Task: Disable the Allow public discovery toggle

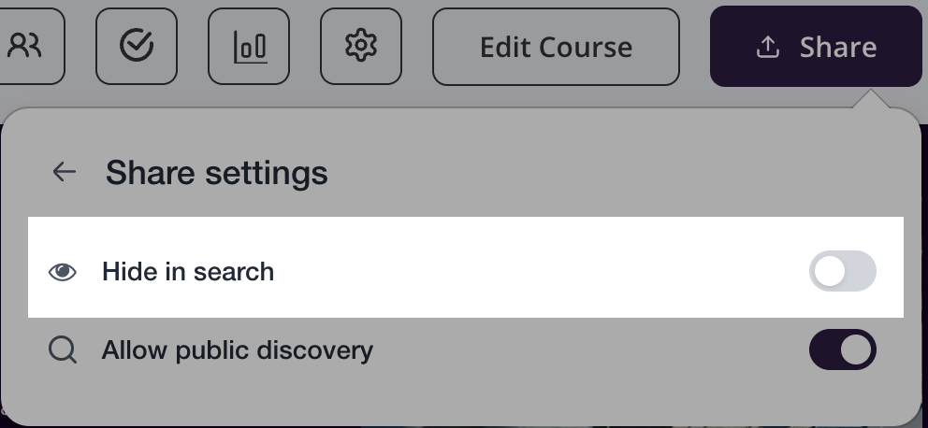Action: pos(842,350)
